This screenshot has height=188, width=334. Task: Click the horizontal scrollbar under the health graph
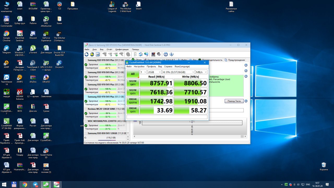coord(190,137)
